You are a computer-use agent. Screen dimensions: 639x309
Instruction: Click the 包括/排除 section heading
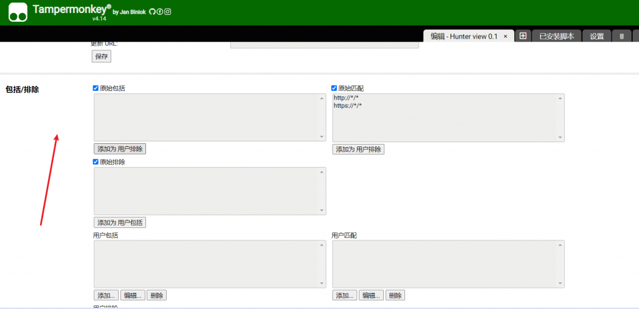(x=22, y=90)
